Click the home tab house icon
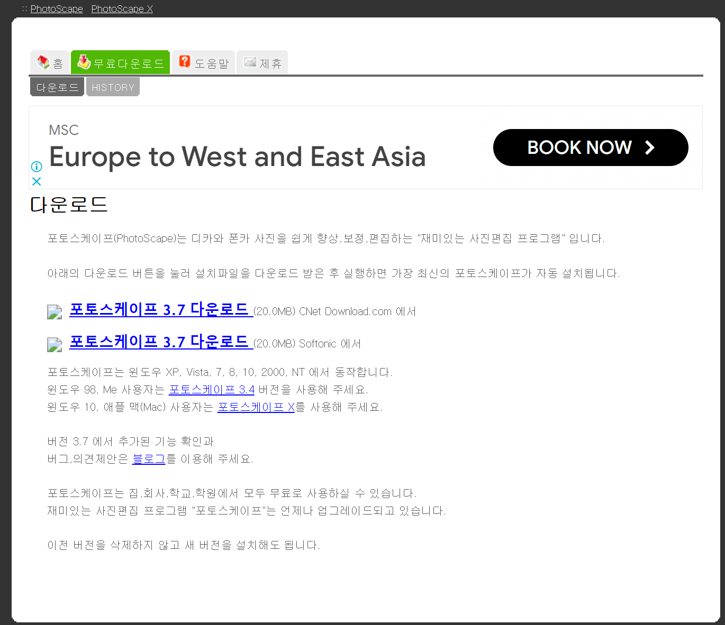 click(x=43, y=62)
